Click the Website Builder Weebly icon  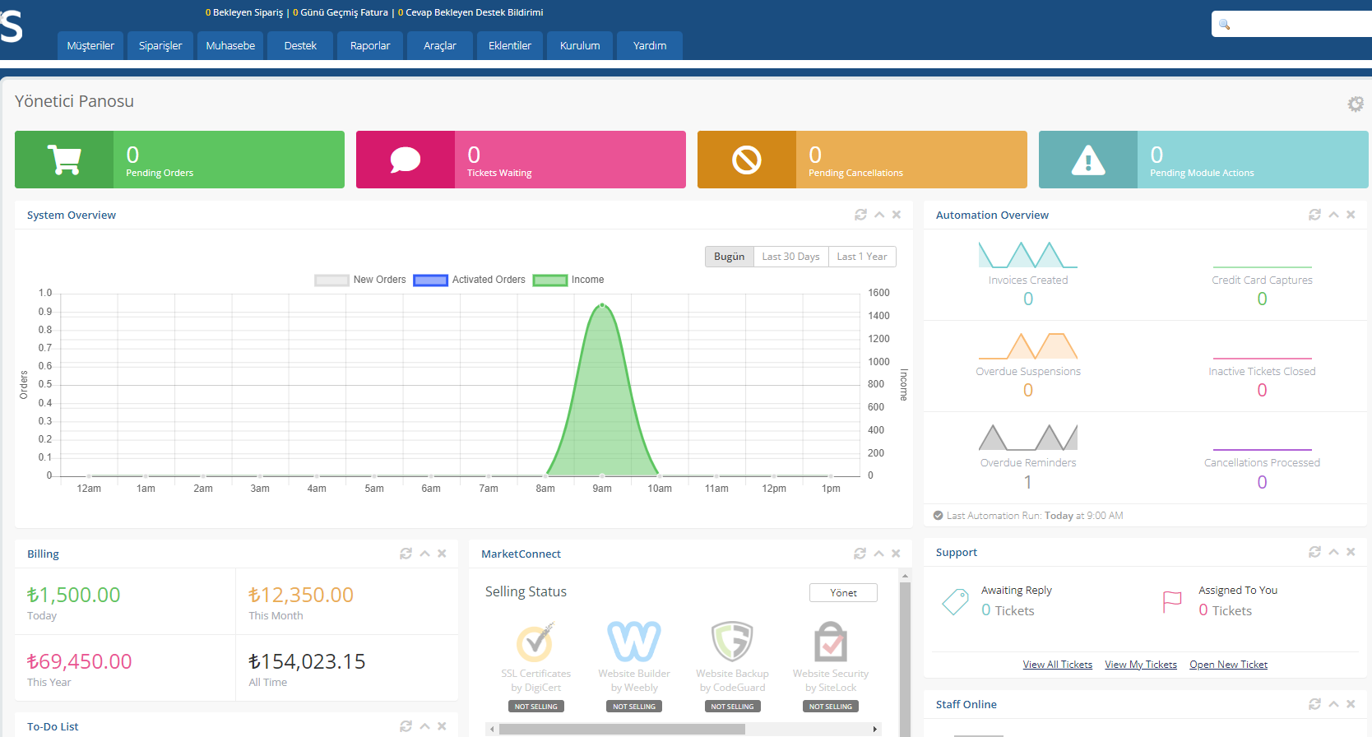point(634,642)
